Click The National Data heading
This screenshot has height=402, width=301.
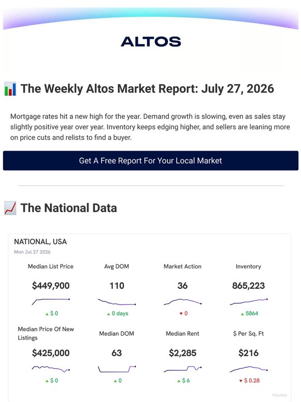69,208
